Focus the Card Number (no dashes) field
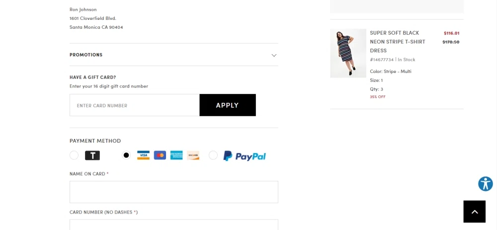Viewport: 497px width, 230px height. 173,225
